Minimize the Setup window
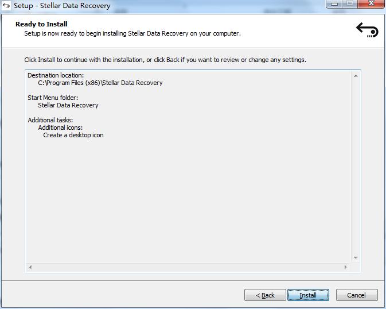This screenshot has height=309, width=386. (334, 4)
